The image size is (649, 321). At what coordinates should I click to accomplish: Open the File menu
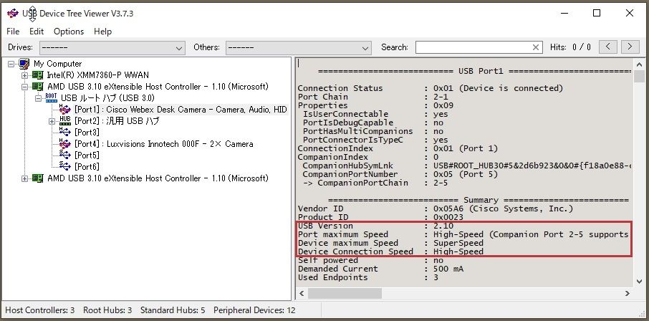(x=13, y=32)
